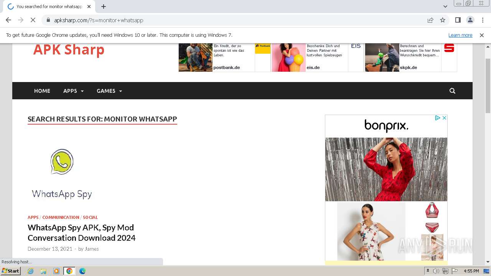491x276 pixels.
Task: Click the address bar URL
Action: [x=99, y=20]
